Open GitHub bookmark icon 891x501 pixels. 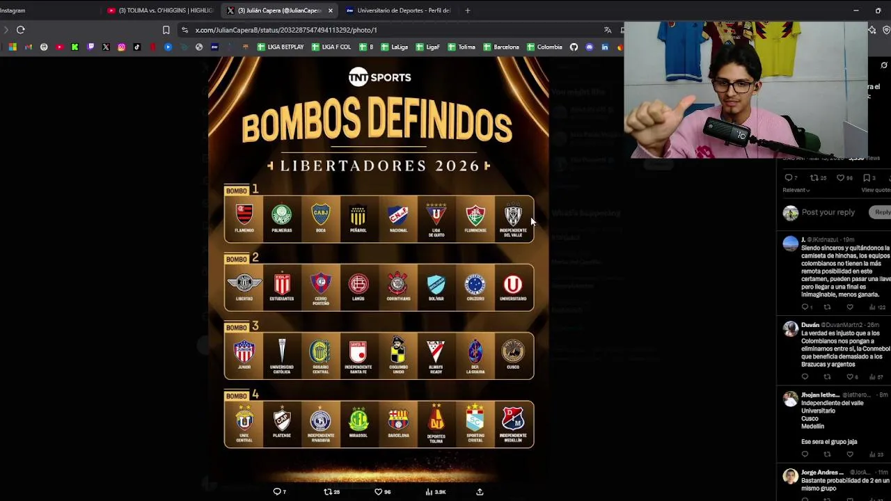click(574, 47)
